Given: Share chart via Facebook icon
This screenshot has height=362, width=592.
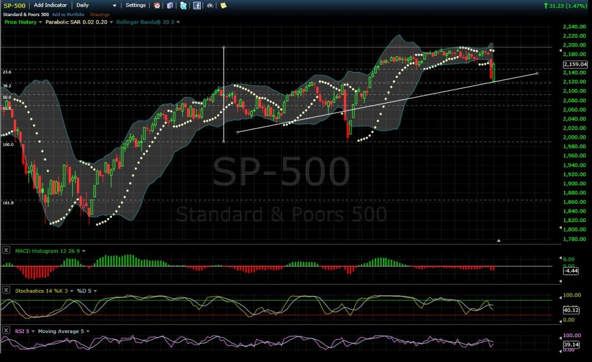Looking at the screenshot, I should tap(197, 5).
